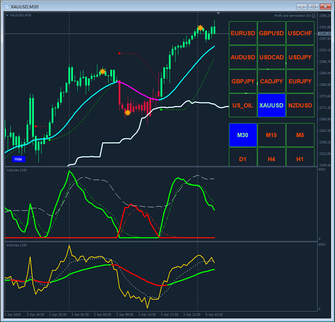Screen dimensions: 335x322
Task: Click the orange star marker at the chart top
Action: coord(200,28)
